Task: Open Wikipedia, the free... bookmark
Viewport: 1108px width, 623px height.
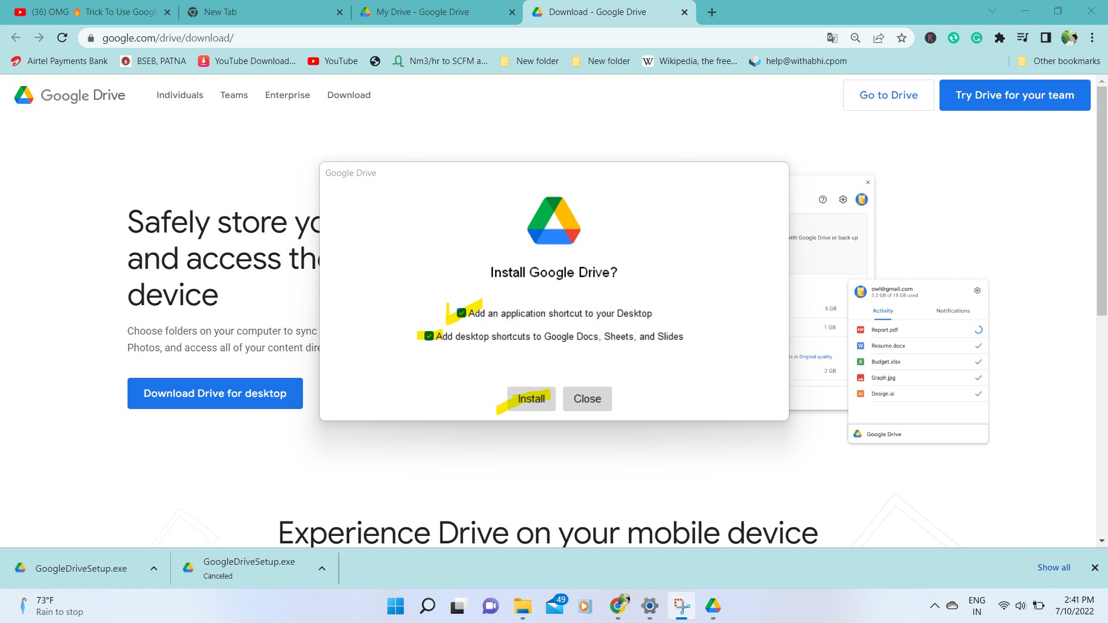Action: click(690, 61)
